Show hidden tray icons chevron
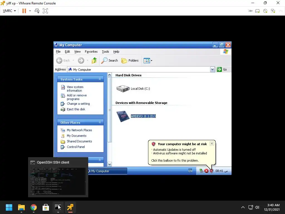Viewport: 285px width, 214px height. tap(243, 207)
